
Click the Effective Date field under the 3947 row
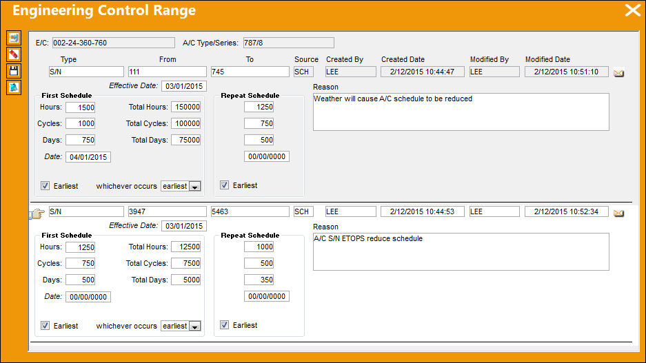coord(184,226)
